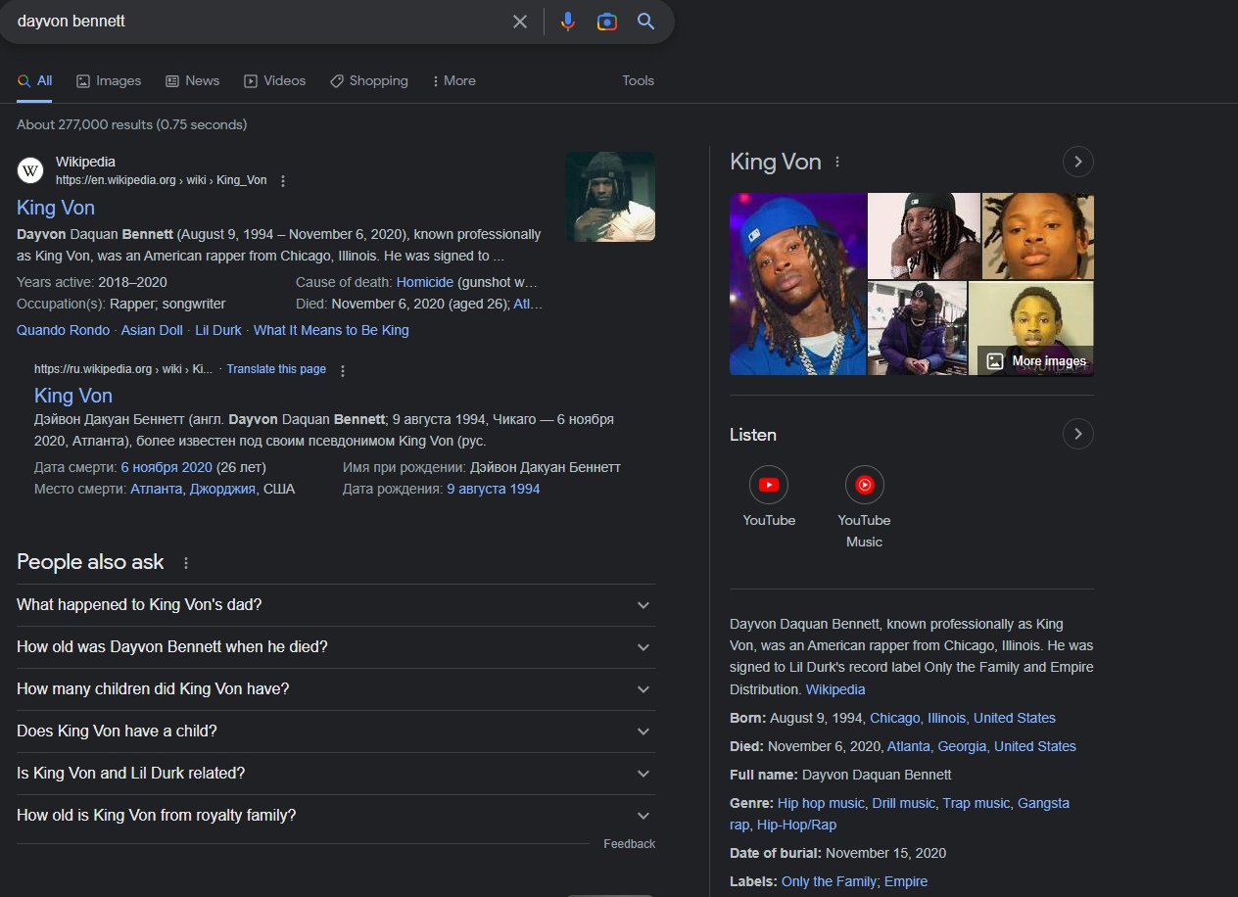
Task: Open YouTube Music listen icon
Action: pyautogui.click(x=864, y=485)
